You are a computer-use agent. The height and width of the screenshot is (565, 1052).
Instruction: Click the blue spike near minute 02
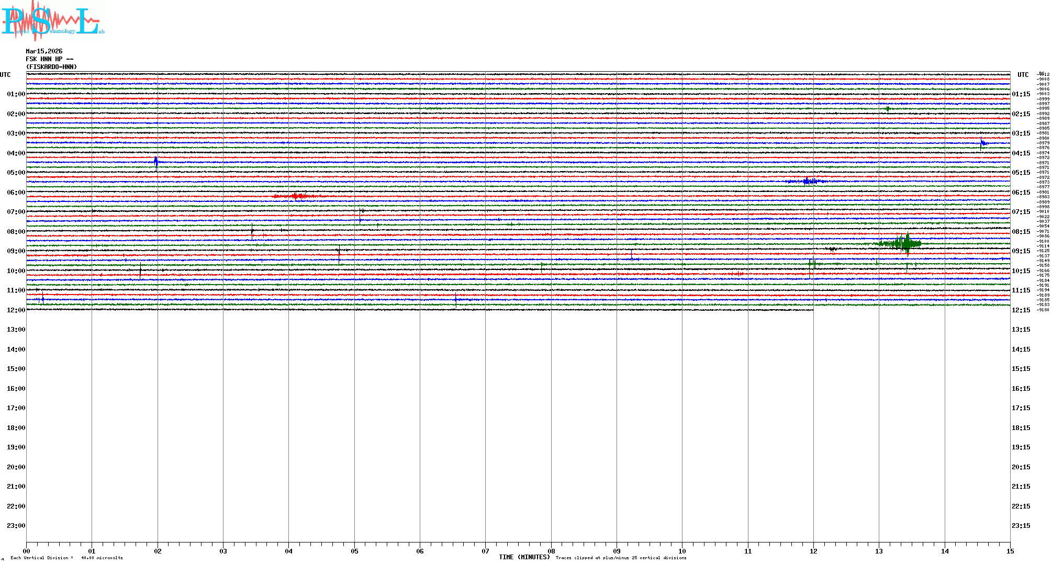pos(156,162)
